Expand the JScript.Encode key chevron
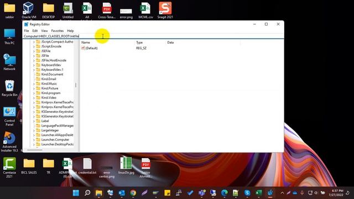The width and height of the screenshot is (354, 199). click(x=34, y=46)
